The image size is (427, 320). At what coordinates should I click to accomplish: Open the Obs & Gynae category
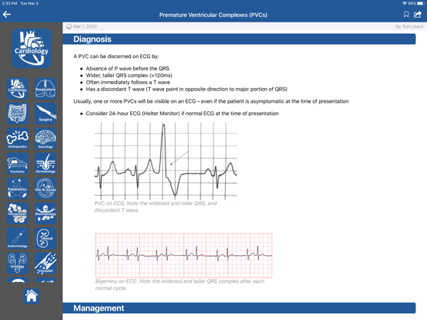click(46, 189)
